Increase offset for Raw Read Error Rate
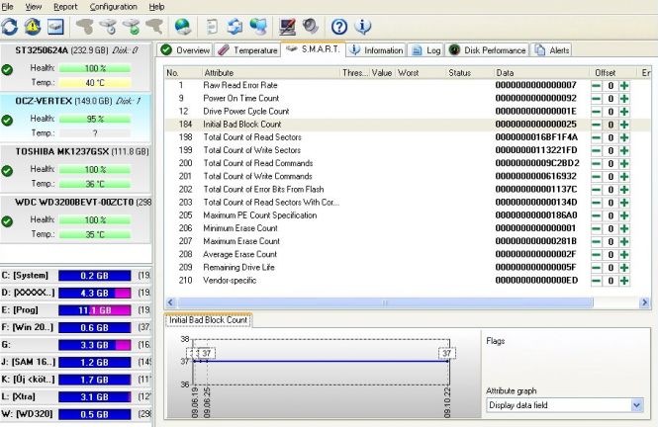658x427 pixels. tap(624, 85)
